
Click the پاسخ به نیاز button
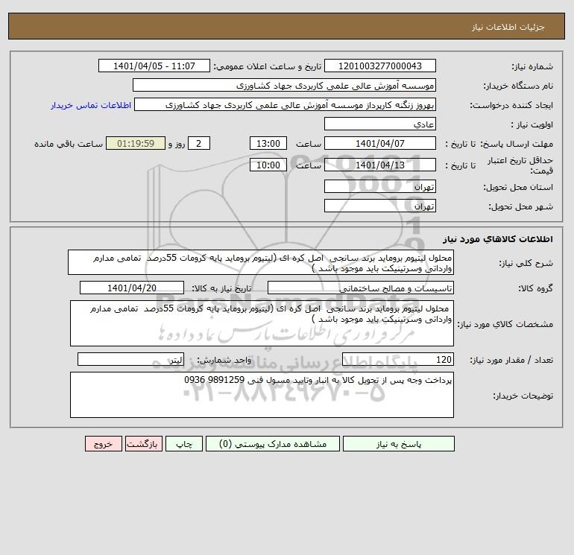click(398, 444)
